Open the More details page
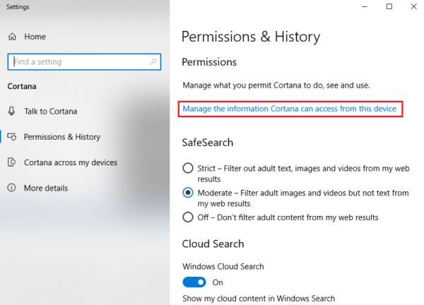This screenshot has height=305, width=424. click(46, 188)
